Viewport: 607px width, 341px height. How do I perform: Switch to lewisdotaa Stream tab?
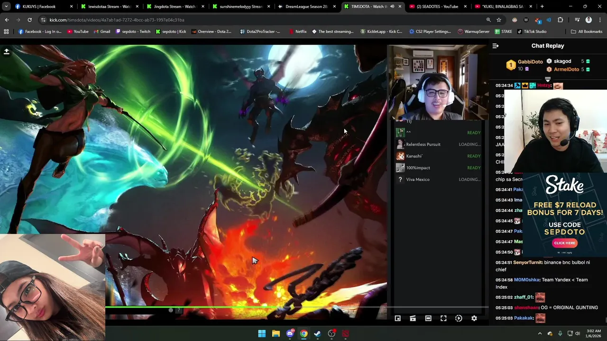pos(110,7)
